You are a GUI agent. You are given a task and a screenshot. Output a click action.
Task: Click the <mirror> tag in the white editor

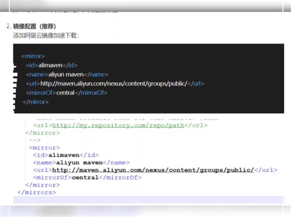[44, 148]
